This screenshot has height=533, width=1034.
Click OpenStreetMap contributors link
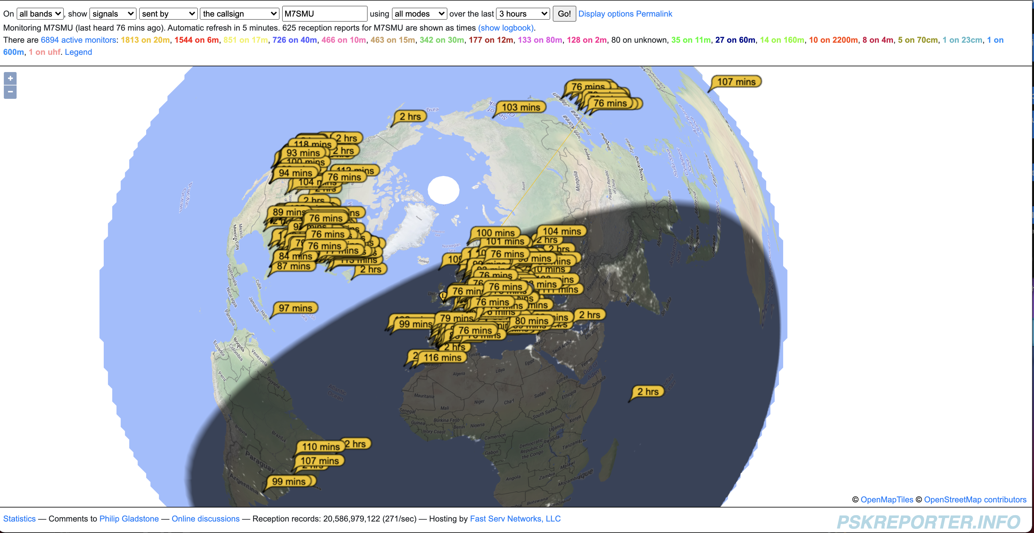click(x=975, y=499)
